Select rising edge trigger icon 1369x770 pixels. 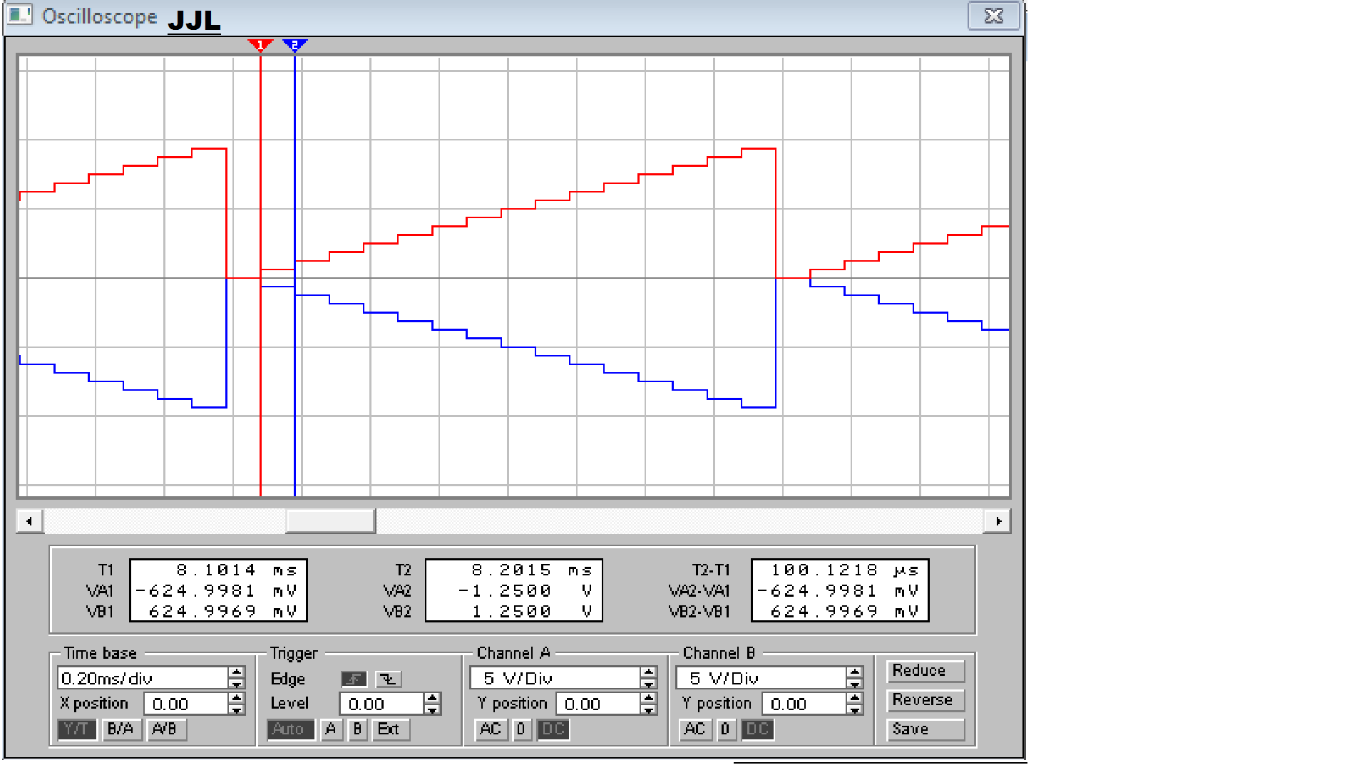click(354, 679)
